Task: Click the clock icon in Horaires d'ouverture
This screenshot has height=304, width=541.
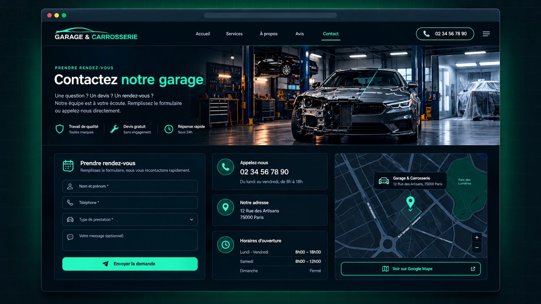Action: click(226, 245)
